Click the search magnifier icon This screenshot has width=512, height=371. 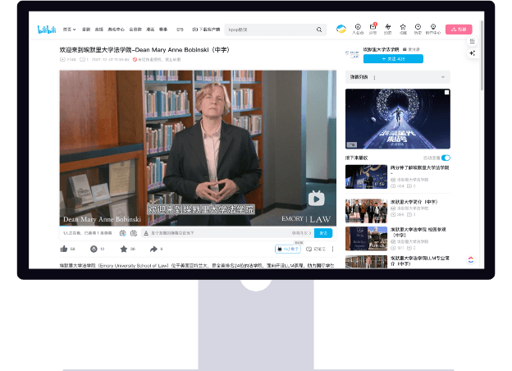[319, 30]
